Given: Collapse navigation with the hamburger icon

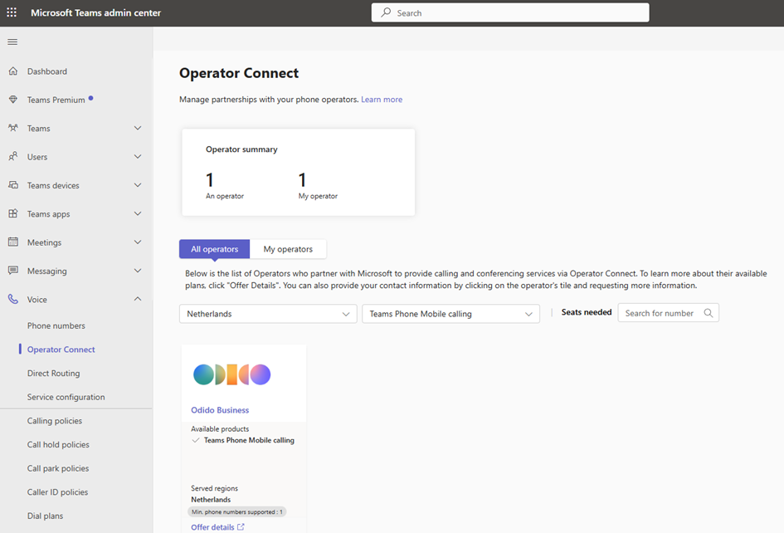Looking at the screenshot, I should click(x=12, y=42).
